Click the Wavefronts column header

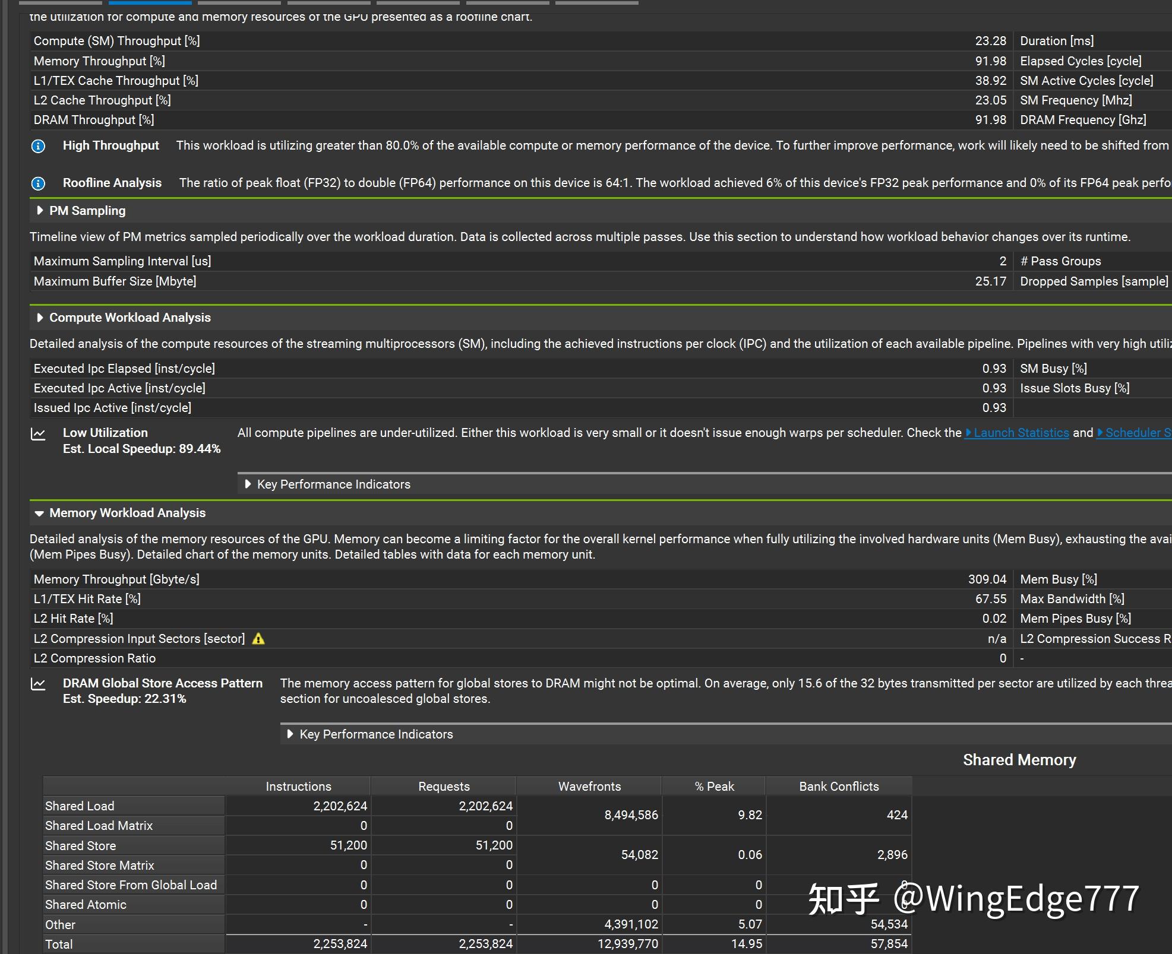point(589,787)
